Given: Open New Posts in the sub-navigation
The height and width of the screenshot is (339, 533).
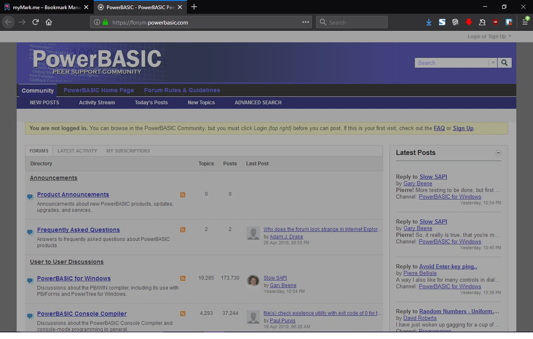Looking at the screenshot, I should [x=45, y=103].
